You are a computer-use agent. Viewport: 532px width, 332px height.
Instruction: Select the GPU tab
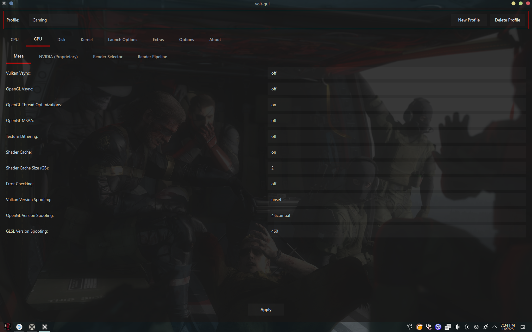pos(38,39)
